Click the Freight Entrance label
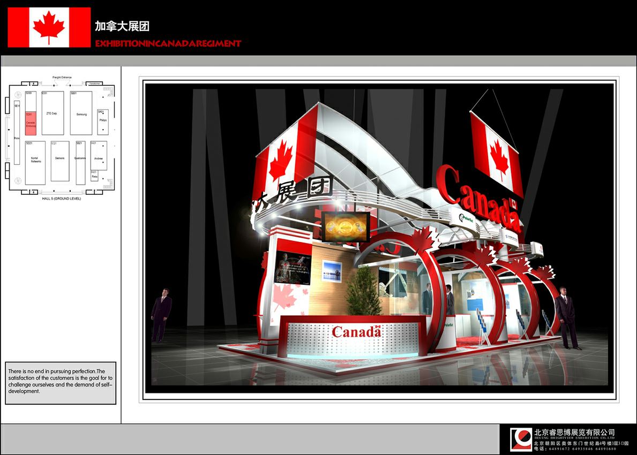637x455 pixels. tap(62, 77)
